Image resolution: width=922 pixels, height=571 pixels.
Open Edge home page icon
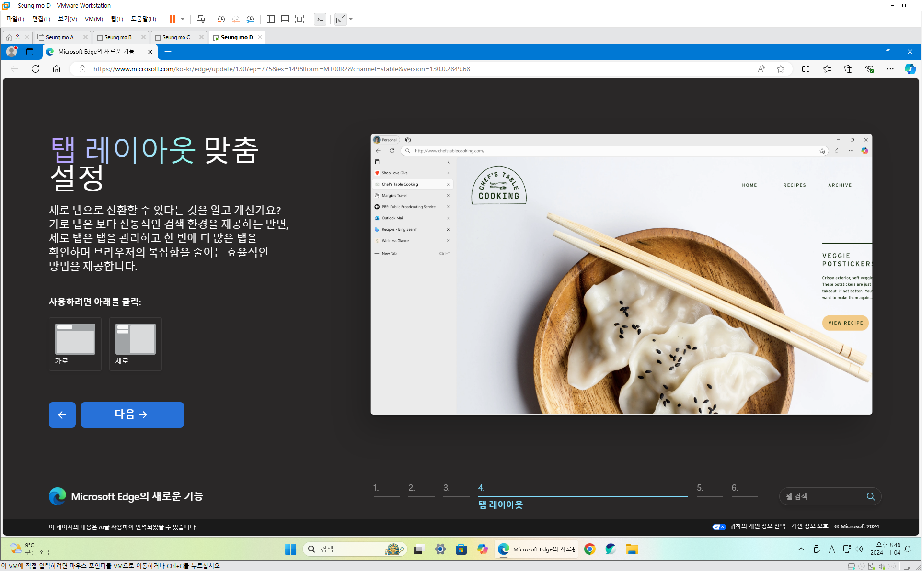[57, 69]
